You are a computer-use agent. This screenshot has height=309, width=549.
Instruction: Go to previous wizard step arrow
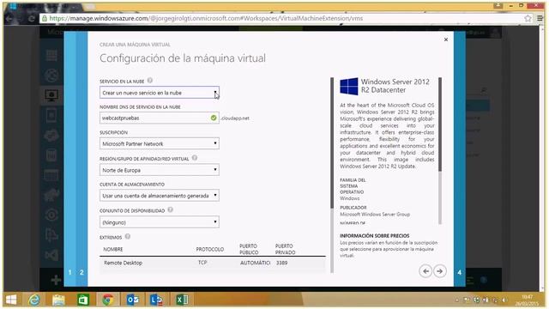[x=425, y=271]
